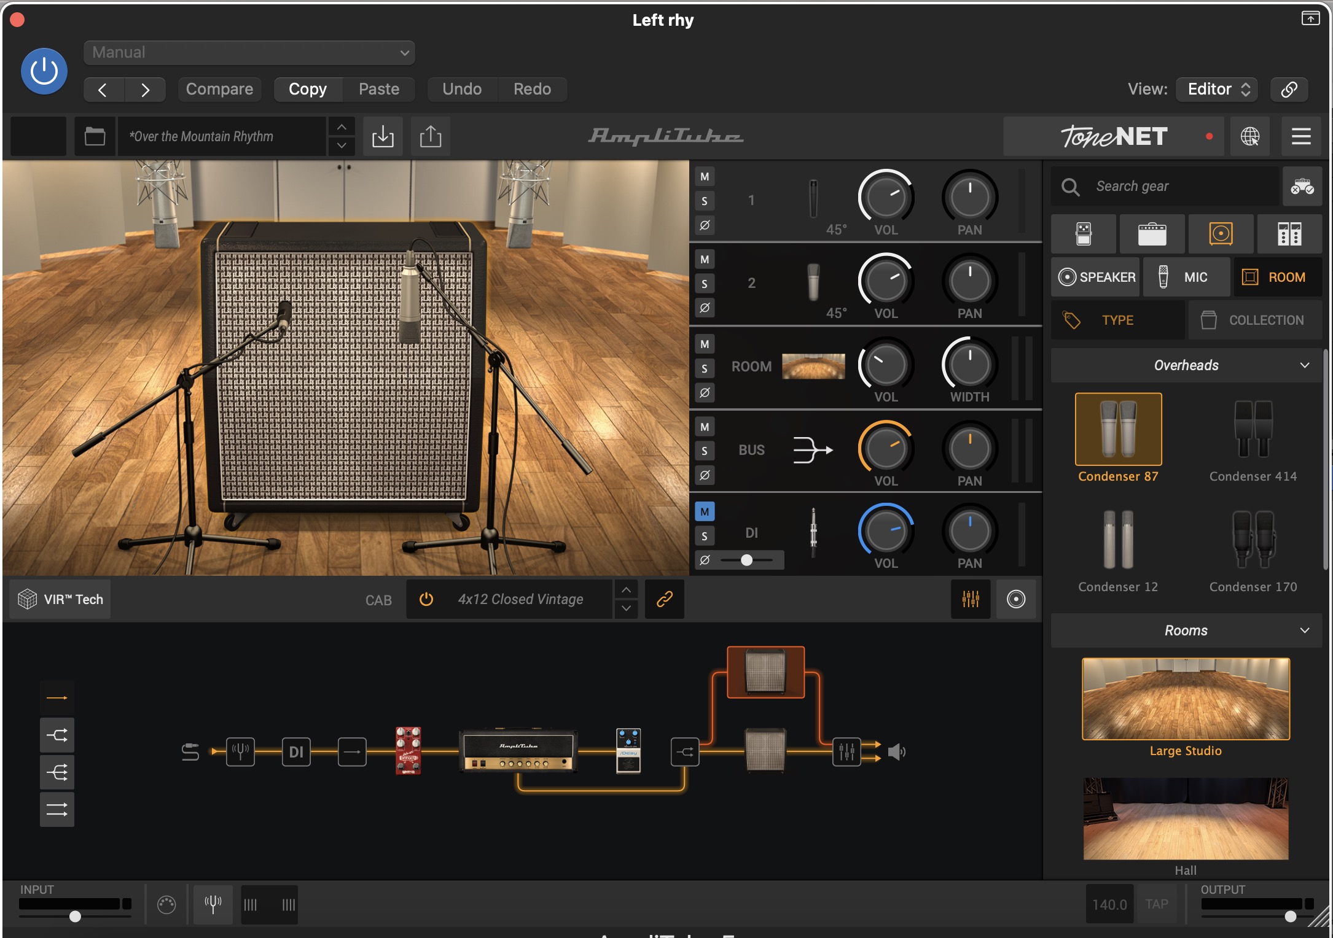
Task: Solo mic channel 2
Action: [705, 284]
